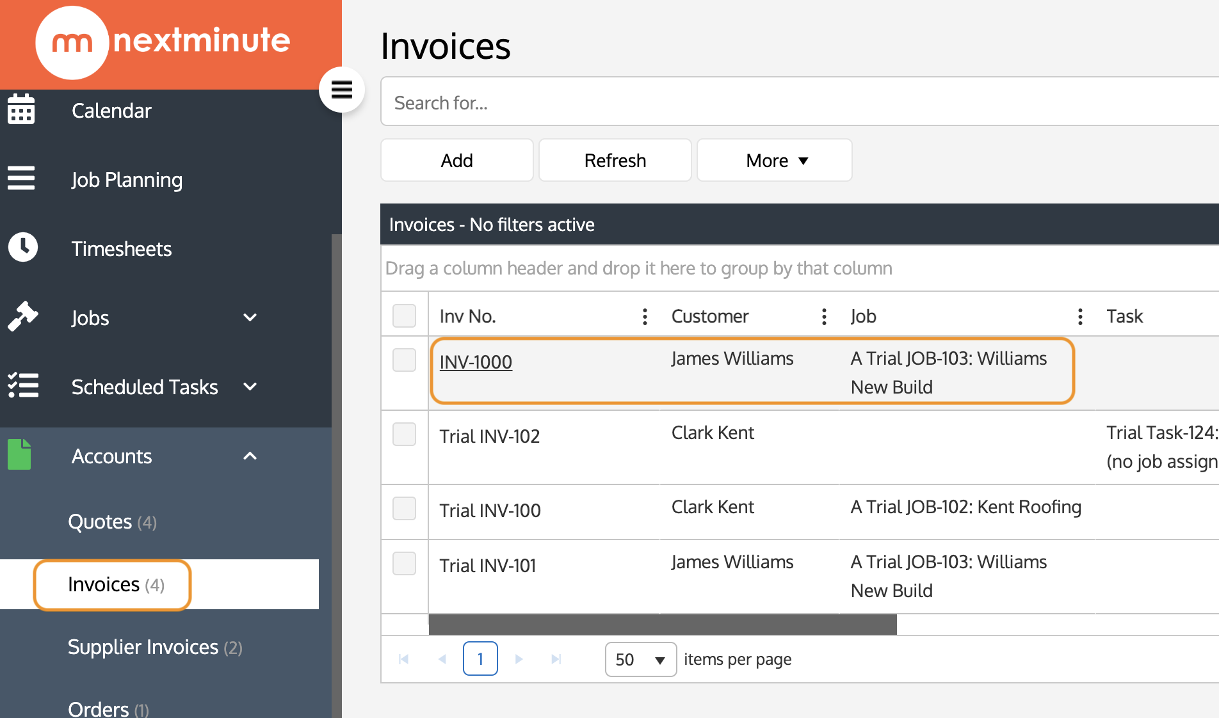Screen dimensions: 1219x718
Task: Tick the select-all header checkbox
Action: (404, 315)
